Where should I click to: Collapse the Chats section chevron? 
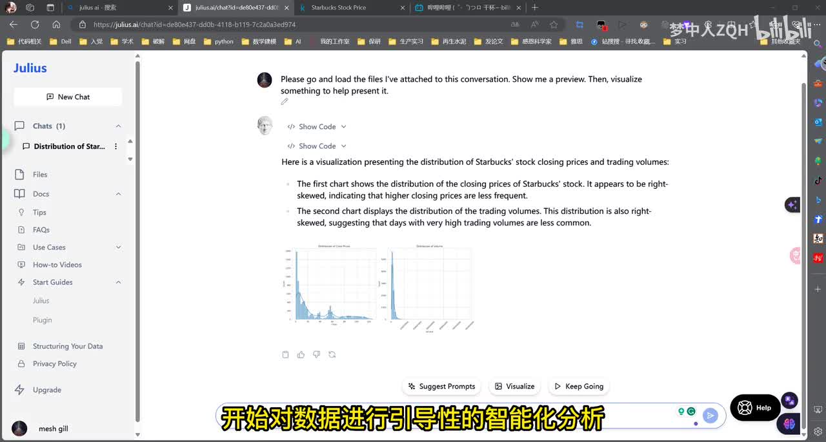tap(118, 126)
